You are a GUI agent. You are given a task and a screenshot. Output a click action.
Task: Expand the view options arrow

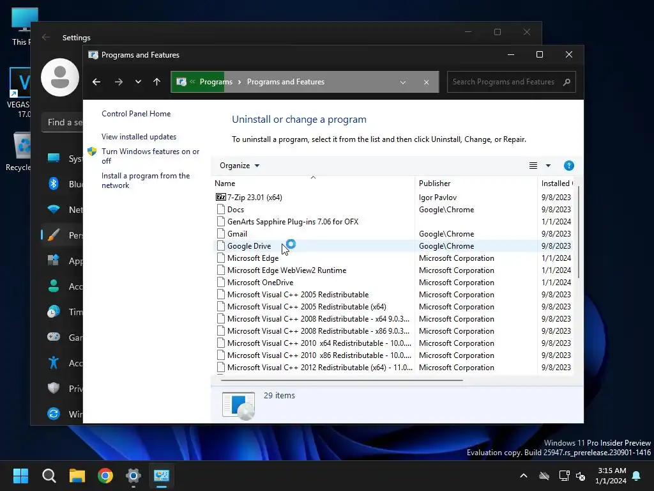click(548, 166)
